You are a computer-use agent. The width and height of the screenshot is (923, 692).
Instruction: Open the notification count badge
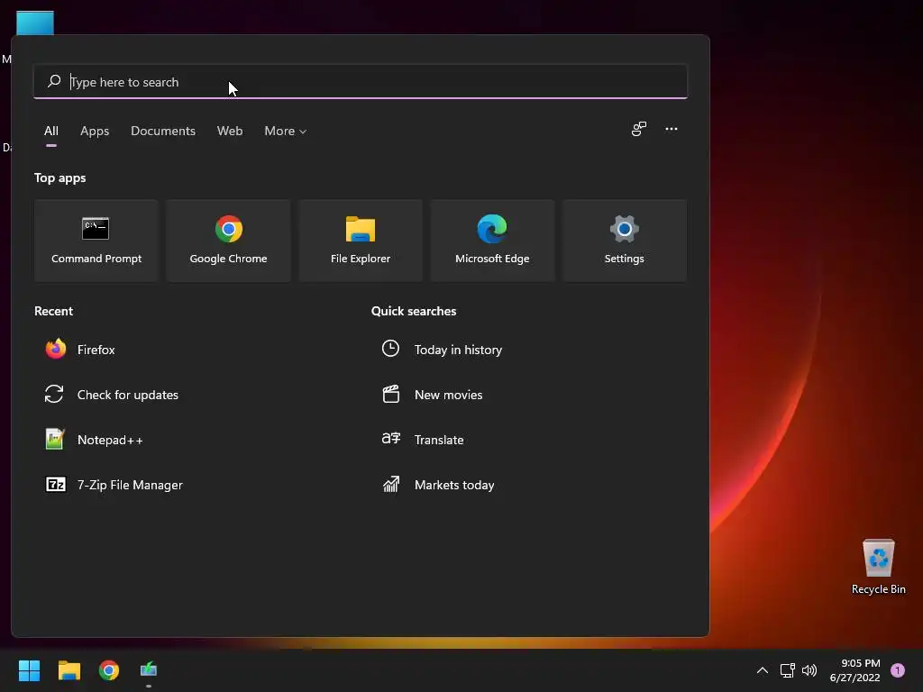[x=898, y=670]
